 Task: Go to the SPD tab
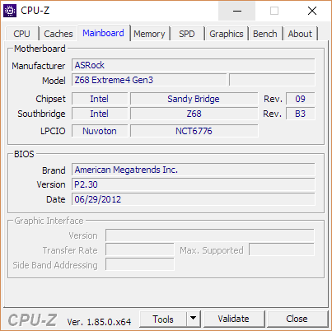click(x=187, y=34)
